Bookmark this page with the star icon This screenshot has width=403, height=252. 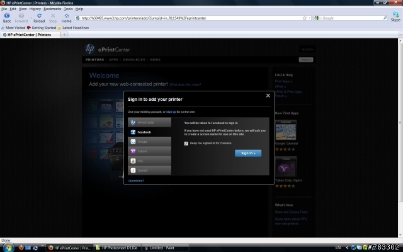tap(305, 18)
